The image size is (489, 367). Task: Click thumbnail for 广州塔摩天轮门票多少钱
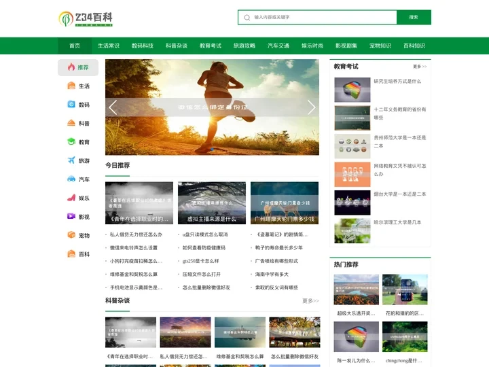tap(285, 203)
